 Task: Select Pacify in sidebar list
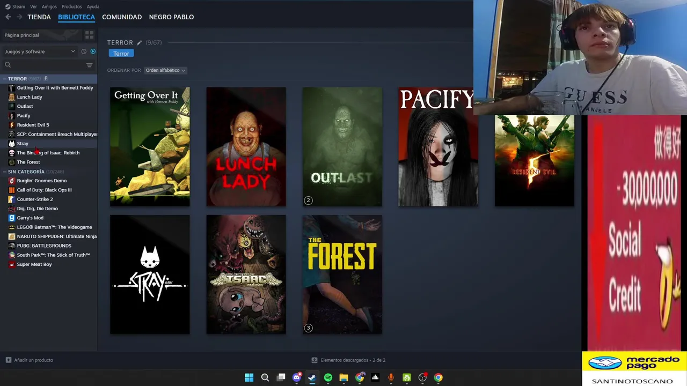click(49, 116)
